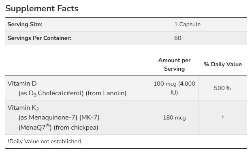Viewport: 252px width, 153px height.
Task: Click the 180 mcg amount
Action: pyautogui.click(x=174, y=118)
